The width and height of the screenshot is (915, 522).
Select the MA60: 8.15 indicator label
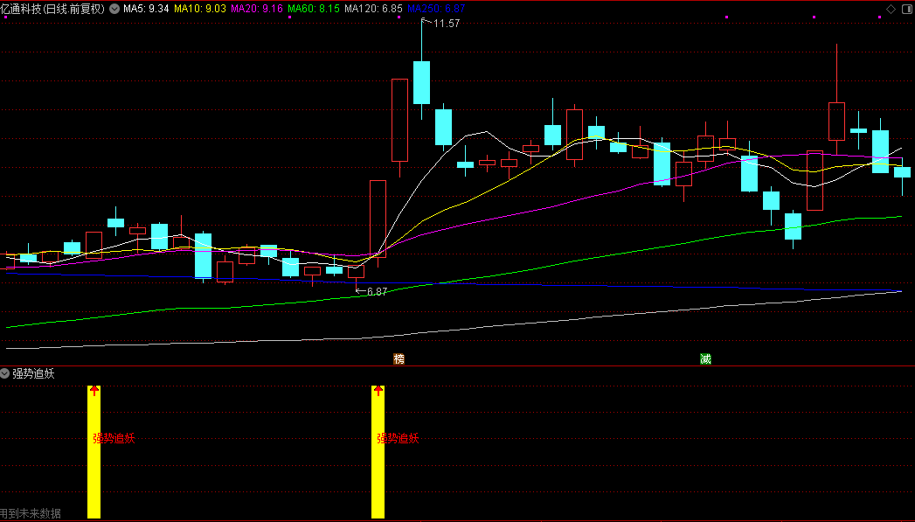click(314, 9)
